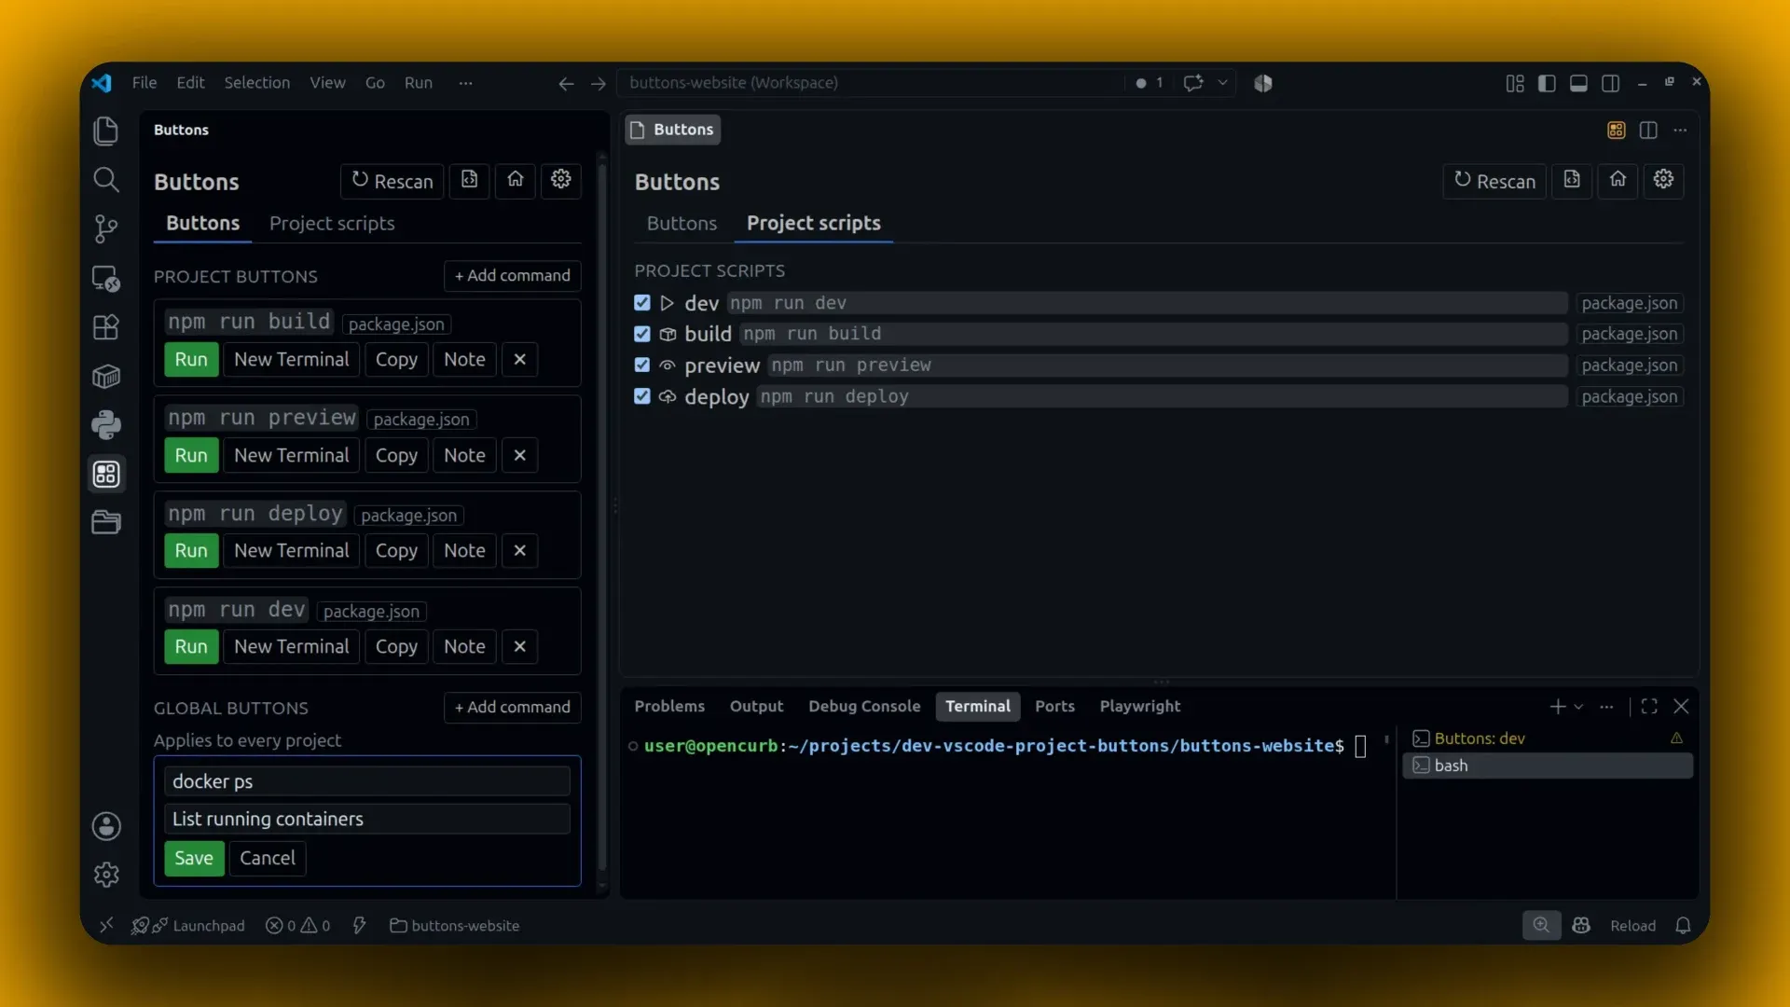Copy the npm run deploy command

(x=396, y=551)
